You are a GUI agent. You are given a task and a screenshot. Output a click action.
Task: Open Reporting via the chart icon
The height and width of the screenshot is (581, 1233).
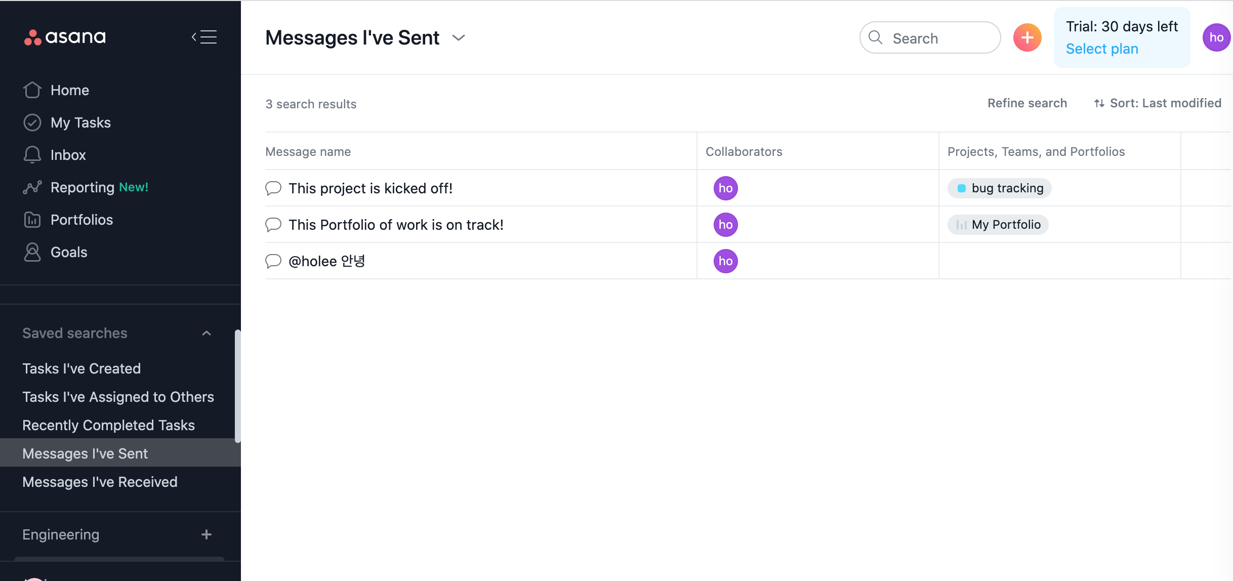pyautogui.click(x=32, y=187)
